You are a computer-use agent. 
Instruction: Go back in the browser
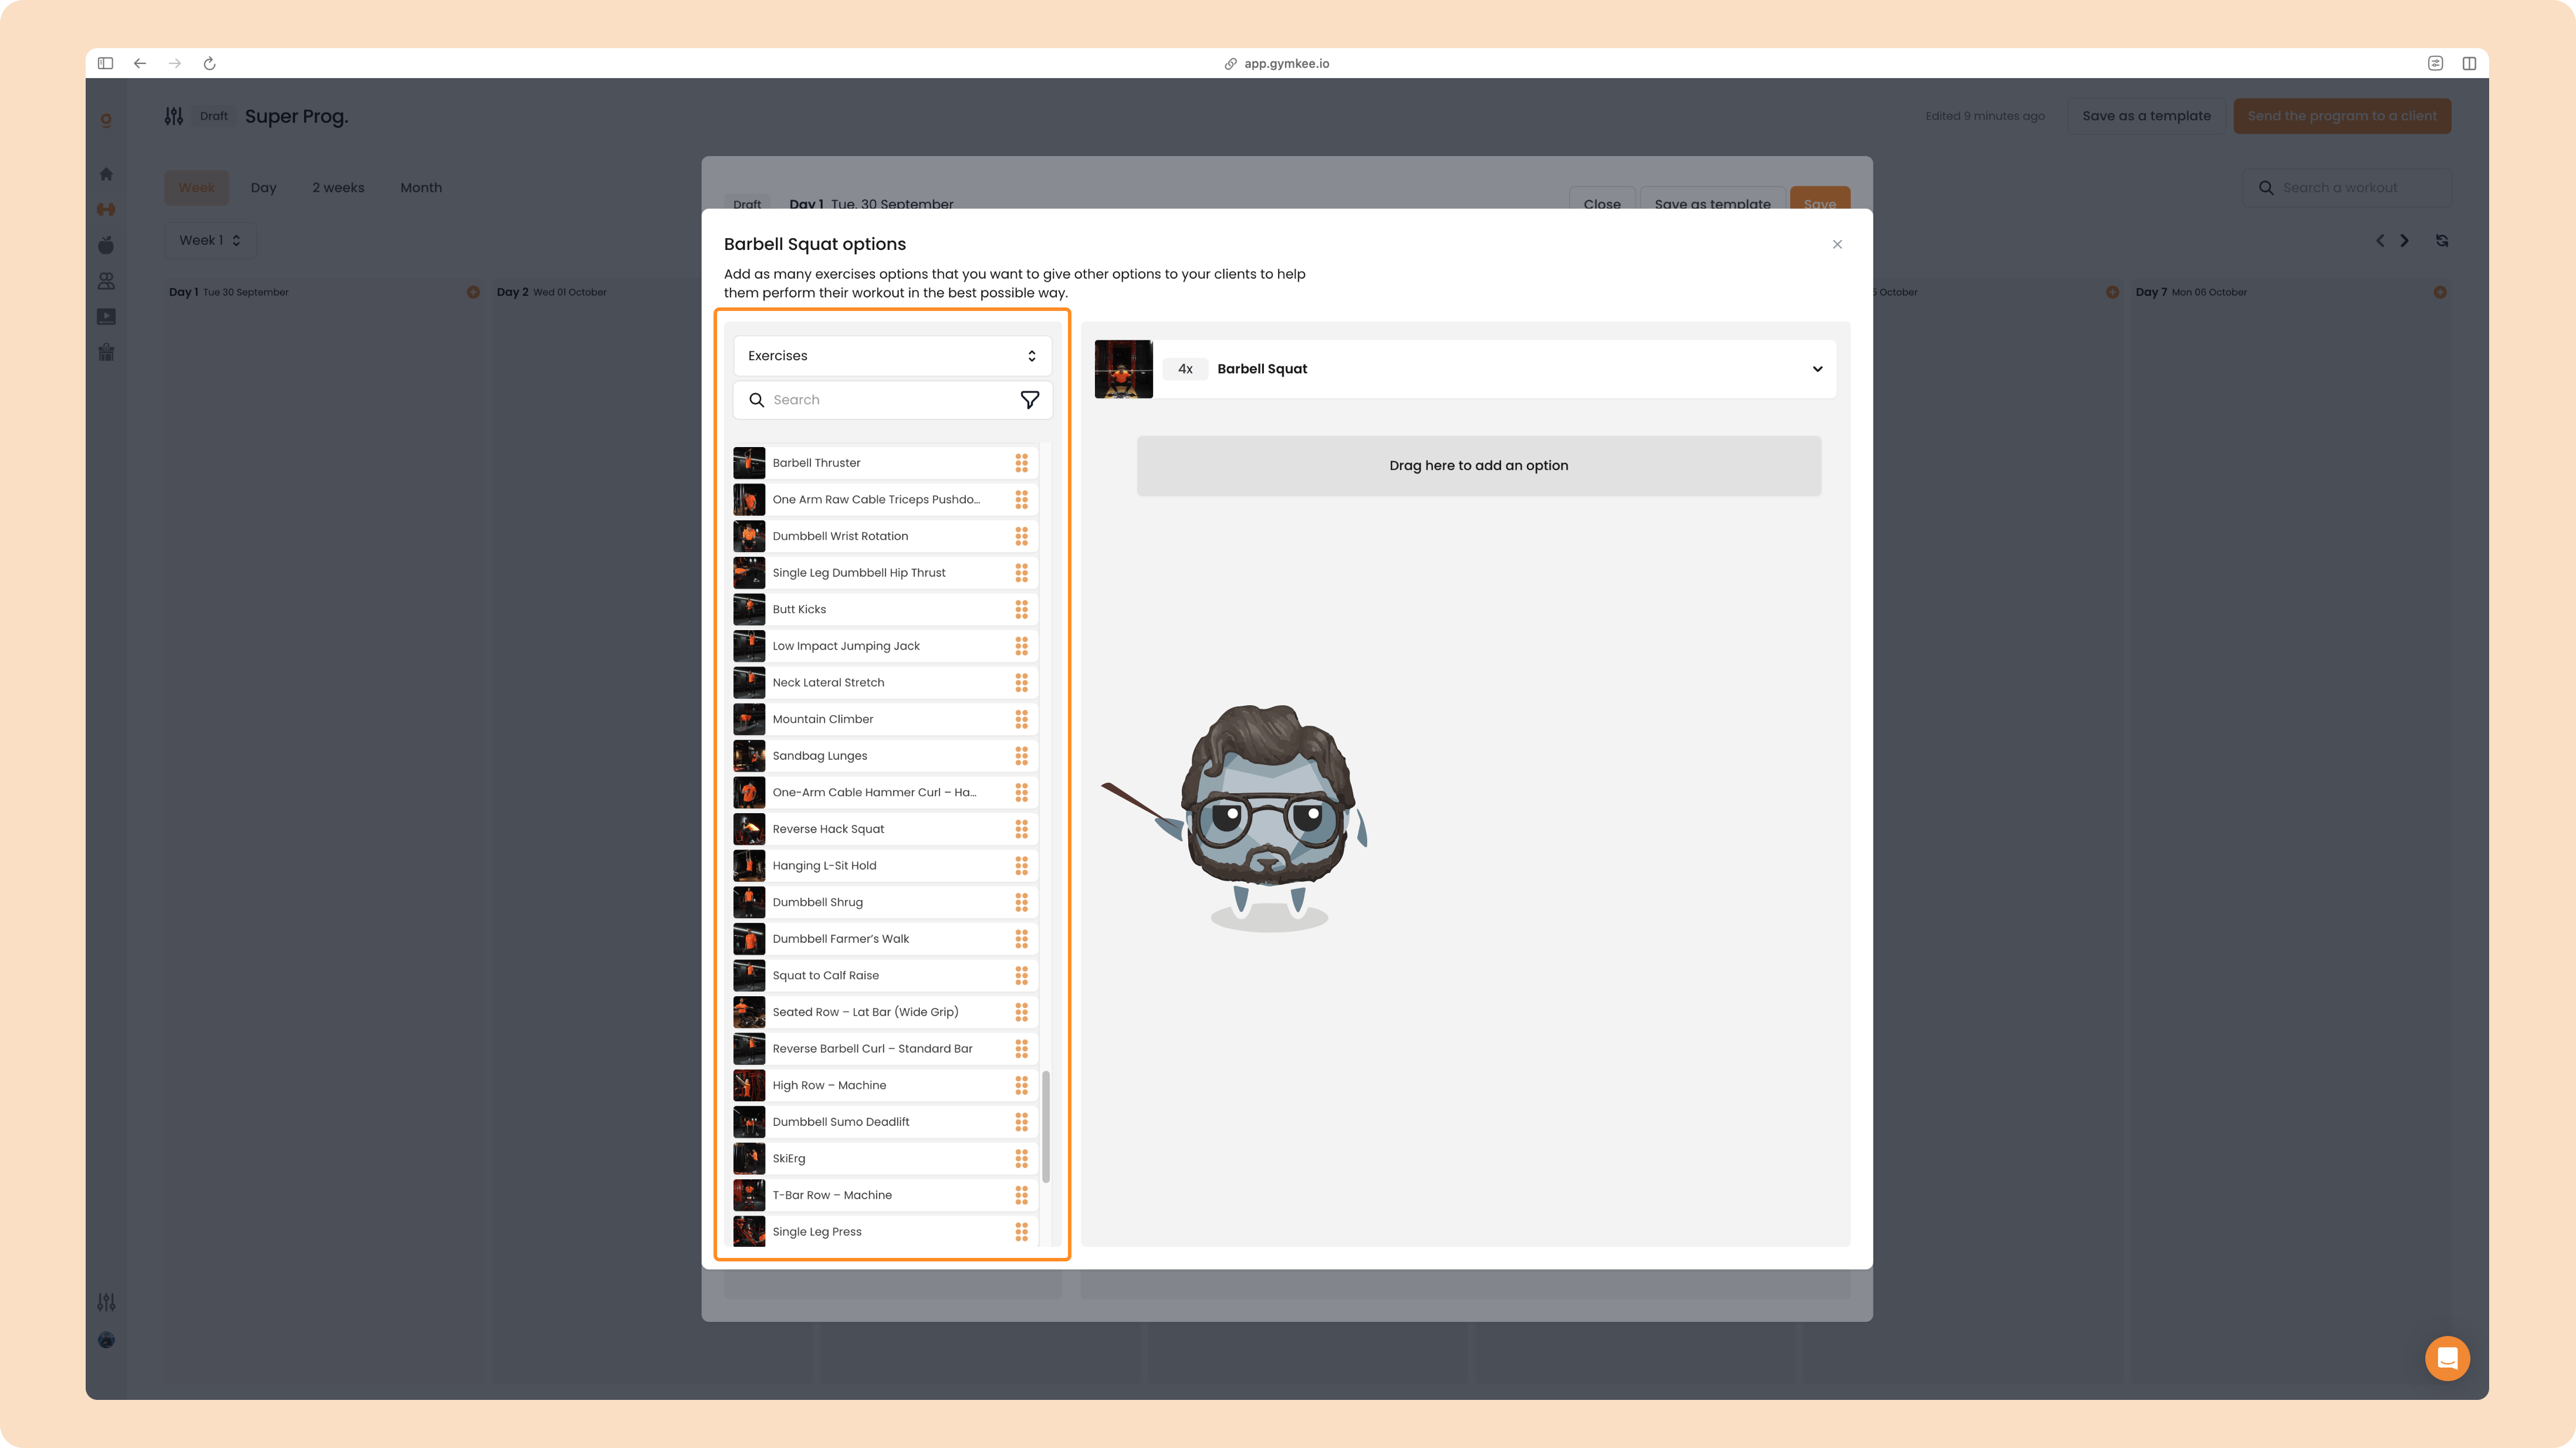click(x=140, y=63)
